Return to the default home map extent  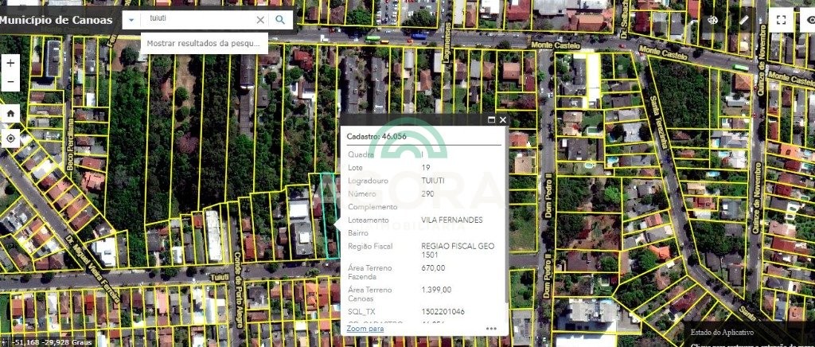coord(10,114)
